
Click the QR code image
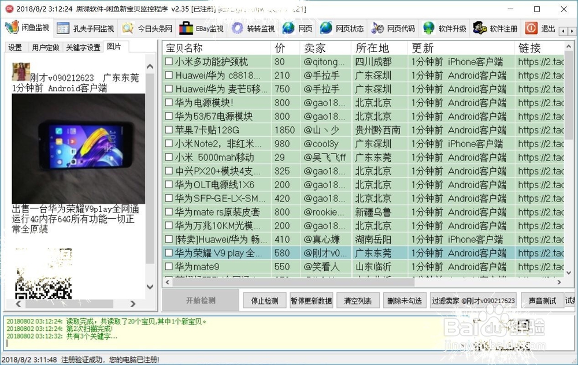point(43,274)
